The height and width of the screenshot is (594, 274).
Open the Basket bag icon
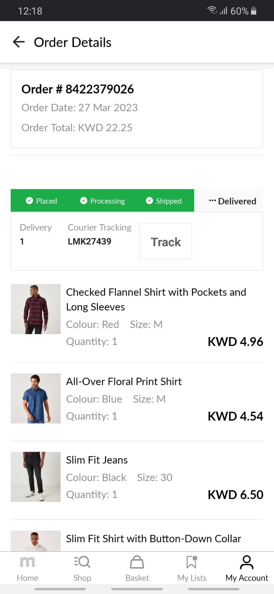pos(137,562)
